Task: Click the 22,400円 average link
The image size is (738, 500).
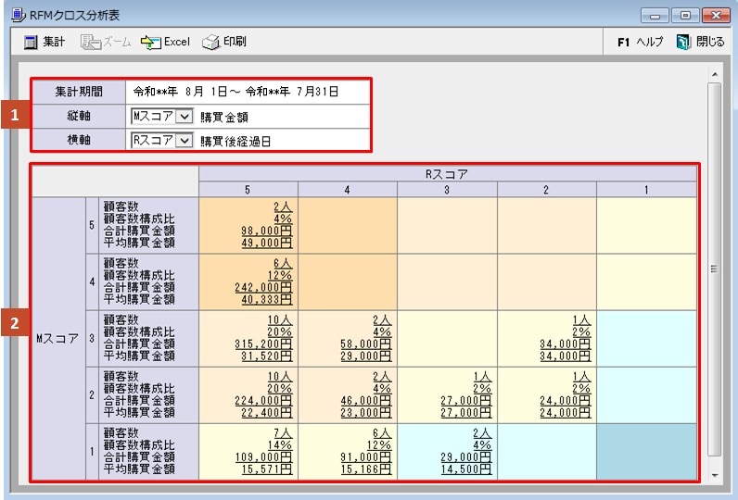Action: point(267,413)
